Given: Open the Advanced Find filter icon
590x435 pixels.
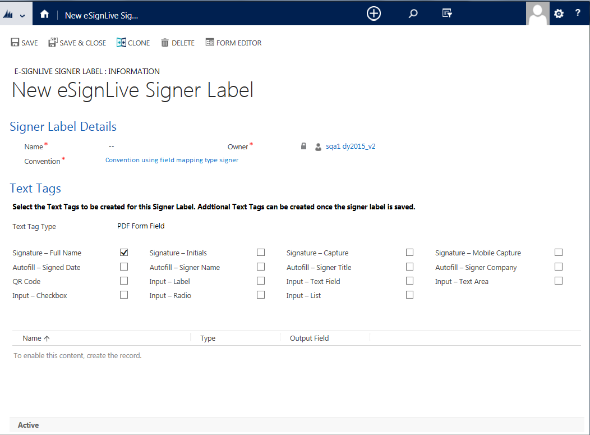Looking at the screenshot, I should coord(447,13).
